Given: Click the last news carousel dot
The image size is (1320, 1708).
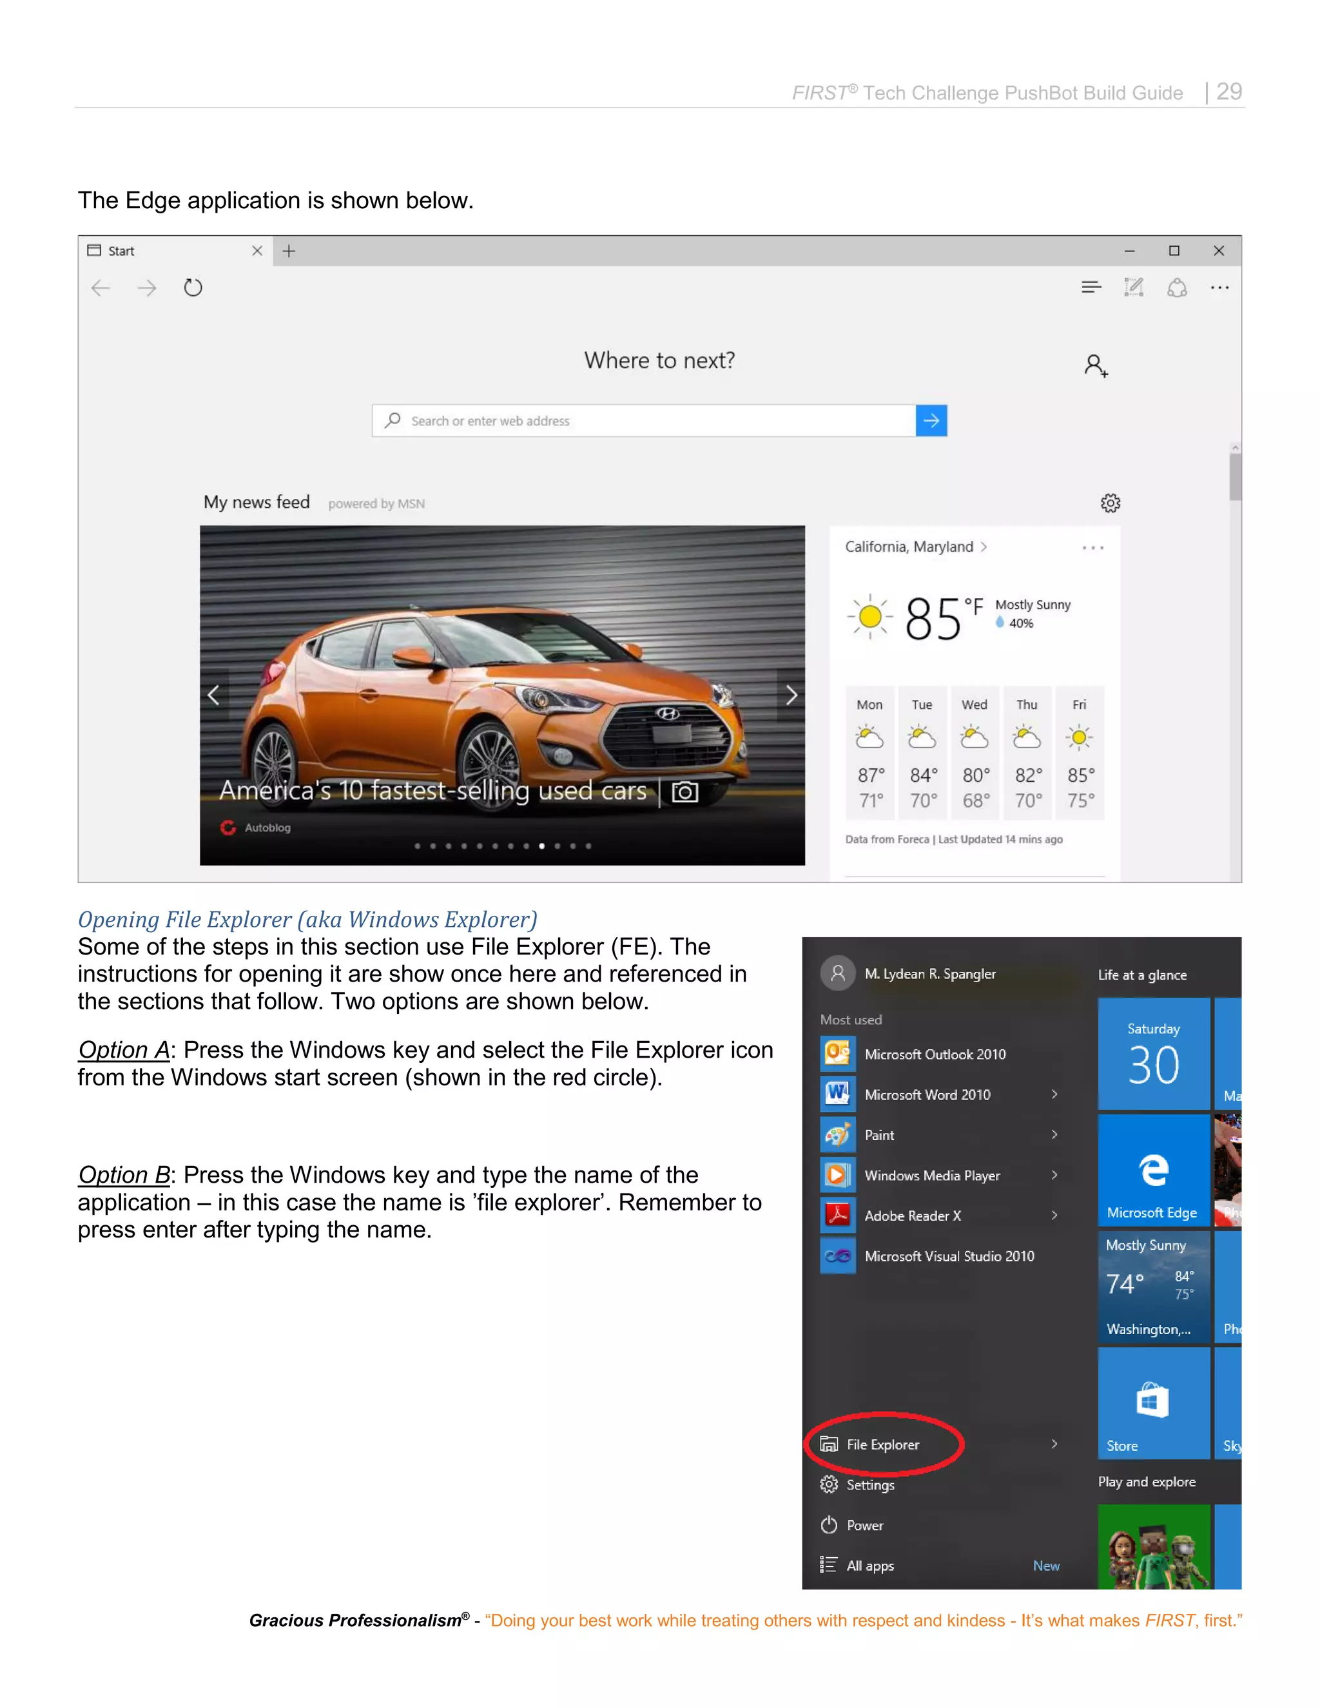Looking at the screenshot, I should (x=588, y=846).
